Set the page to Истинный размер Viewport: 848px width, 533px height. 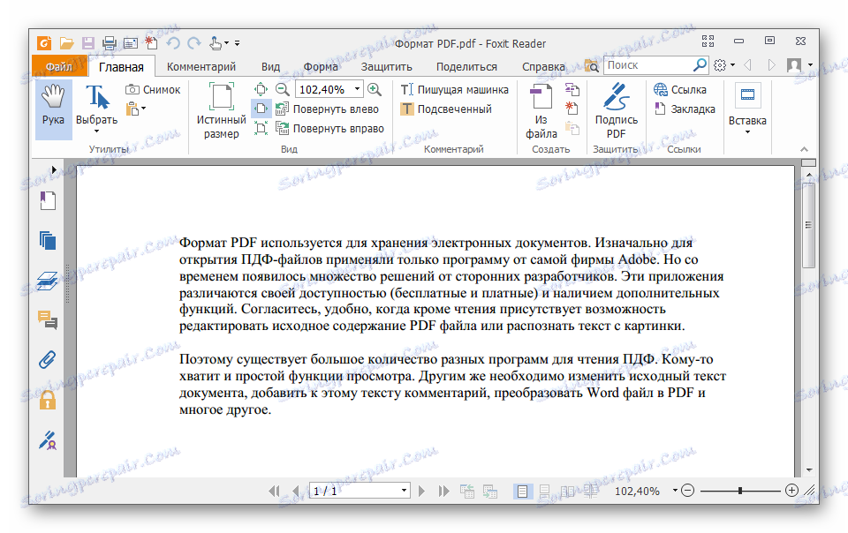coord(221,111)
